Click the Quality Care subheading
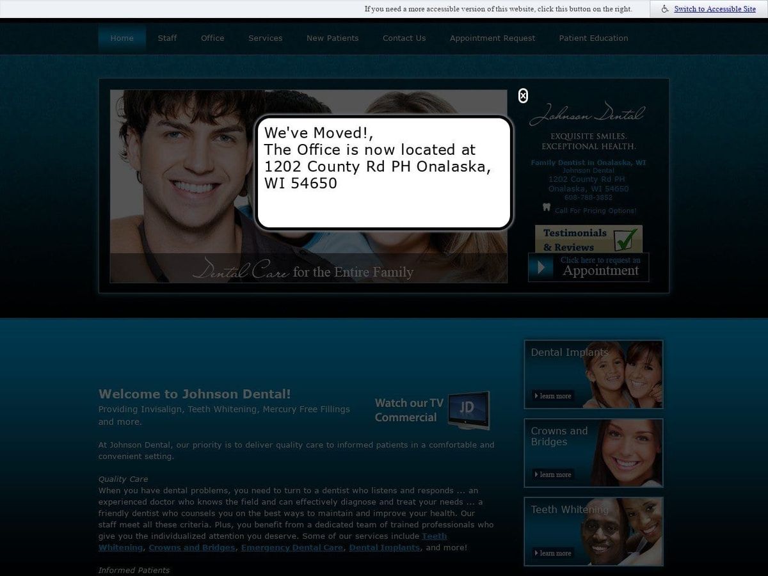The image size is (768, 576). pos(123,479)
